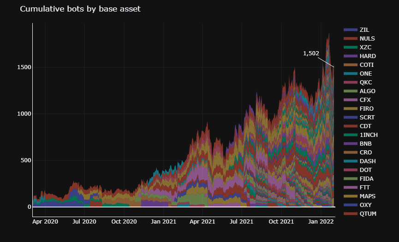Click the 1,502 annotation label

click(311, 53)
